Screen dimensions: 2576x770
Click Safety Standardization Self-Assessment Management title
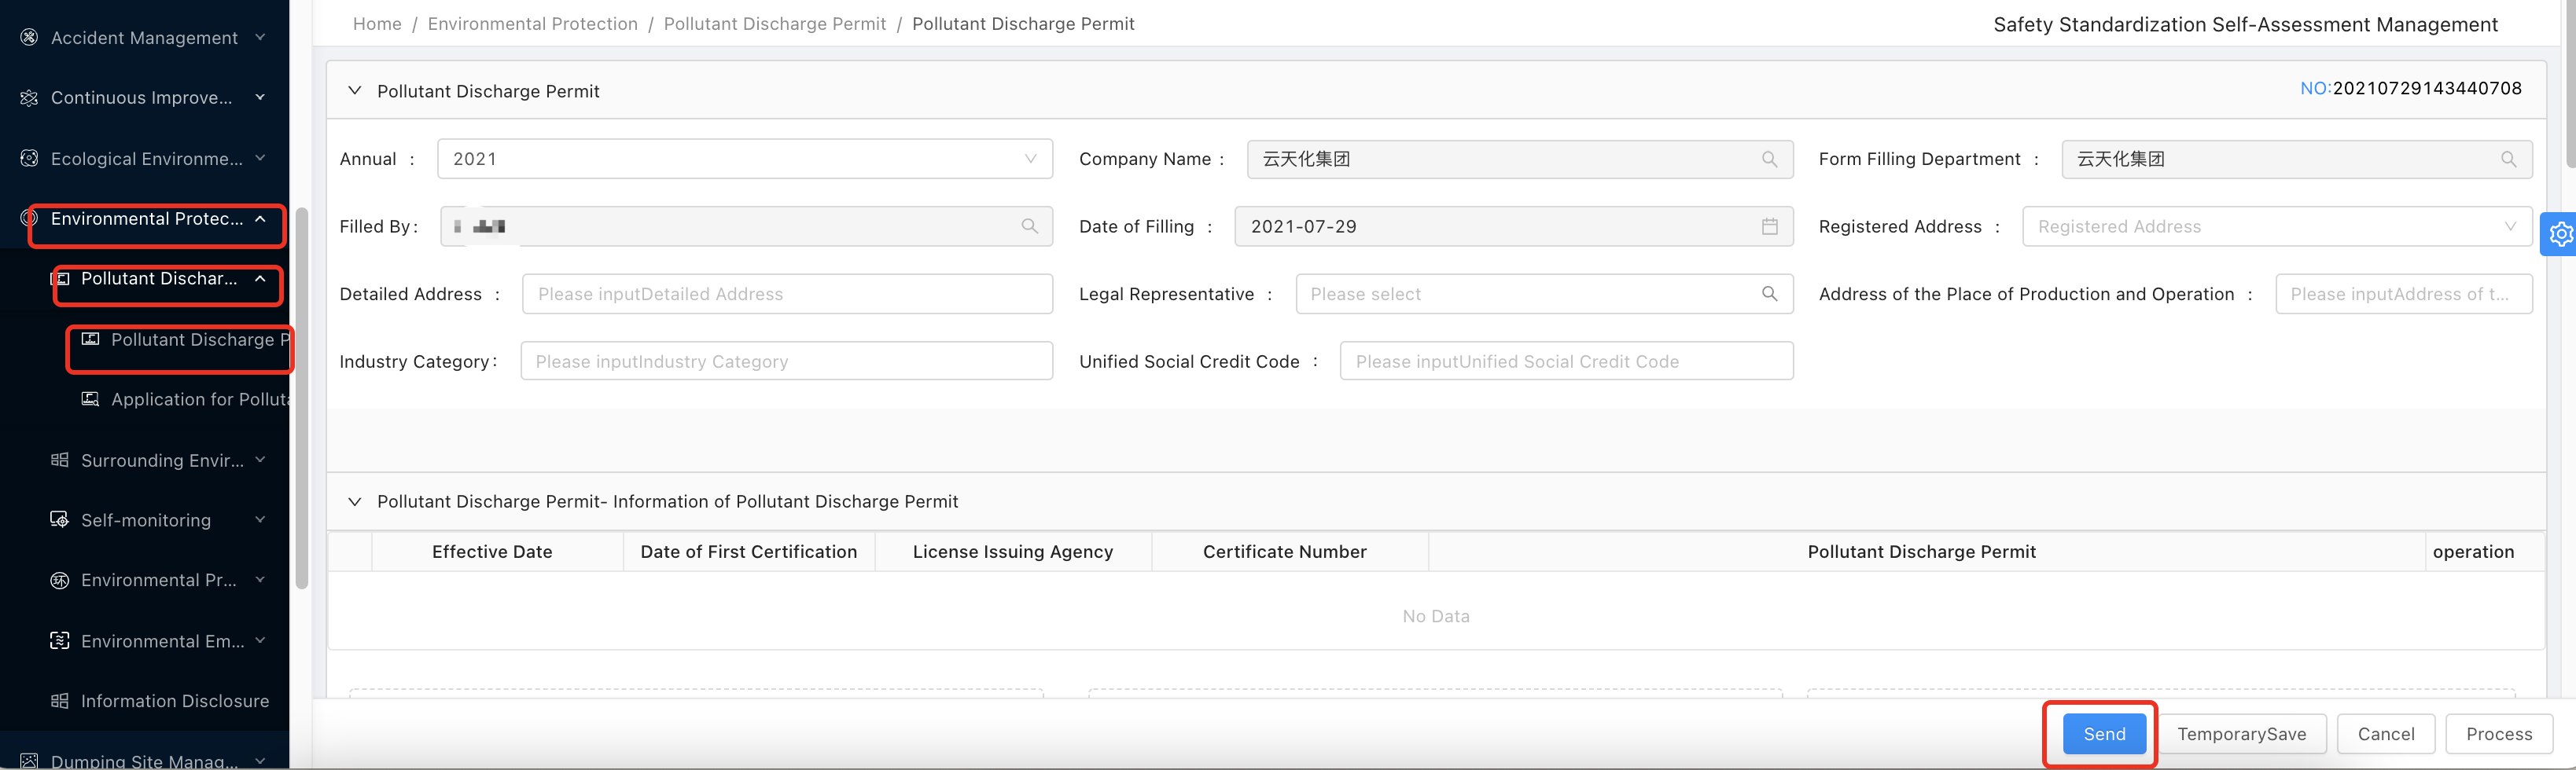[2245, 24]
